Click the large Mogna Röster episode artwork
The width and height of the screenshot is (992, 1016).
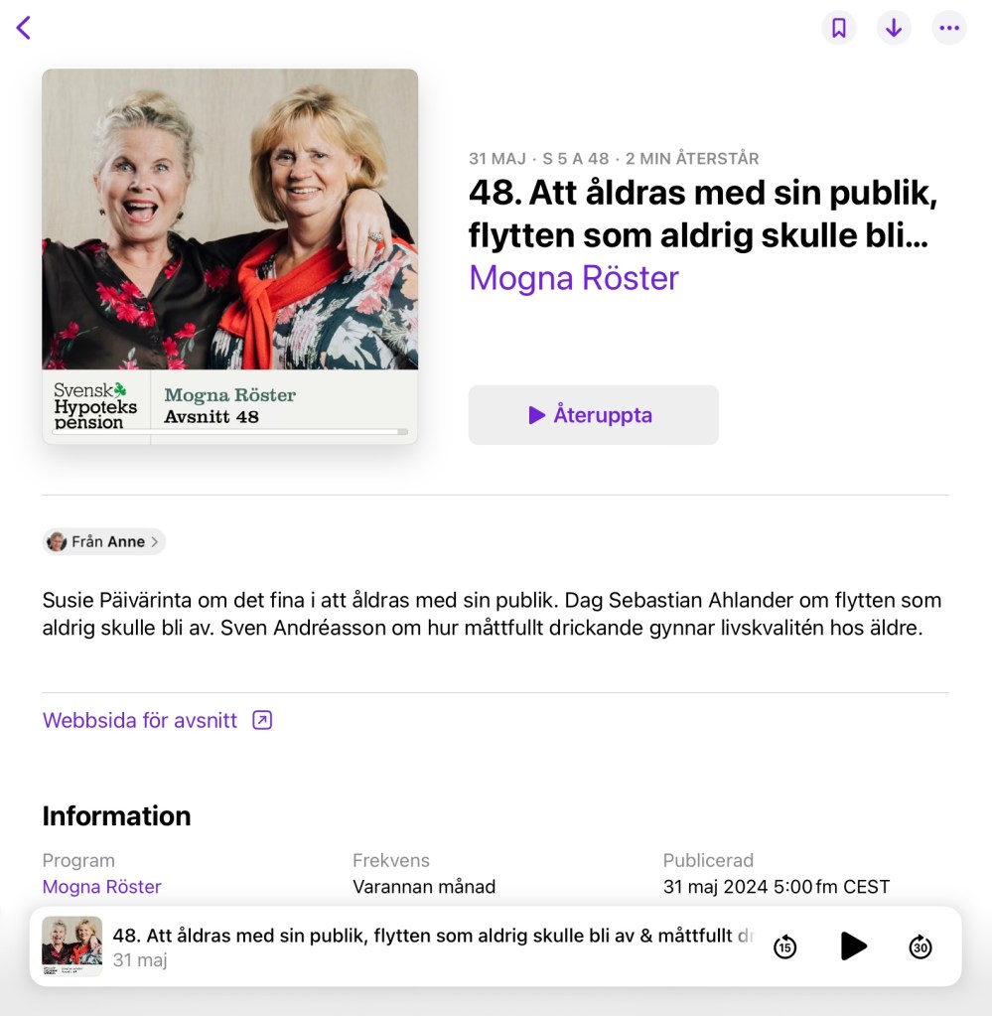[230, 256]
